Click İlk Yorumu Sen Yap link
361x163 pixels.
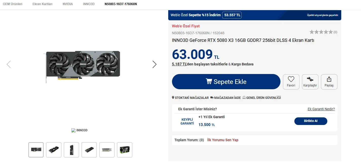pos(223,140)
